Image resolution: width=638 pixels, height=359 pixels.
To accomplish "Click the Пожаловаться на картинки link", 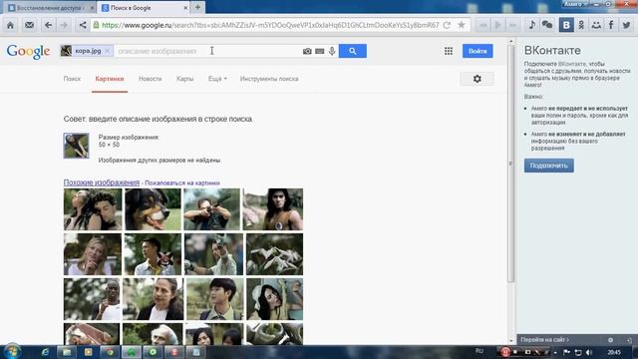I will (x=182, y=183).
